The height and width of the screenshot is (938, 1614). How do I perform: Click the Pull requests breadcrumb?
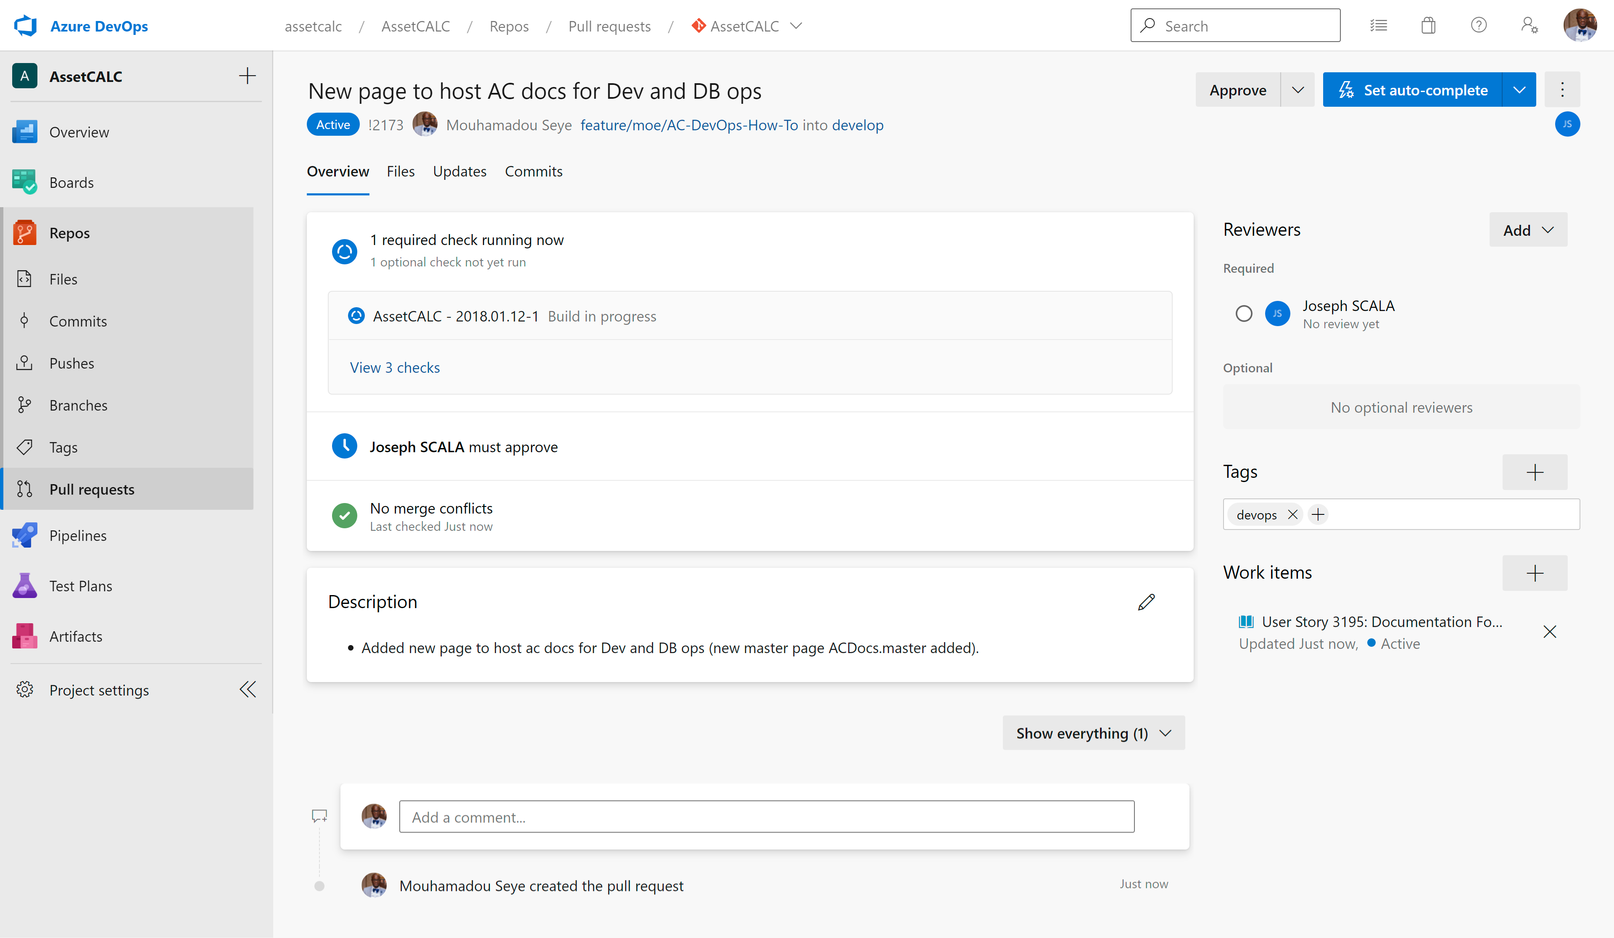[x=610, y=26]
